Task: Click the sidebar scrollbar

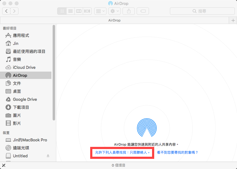Action: click(x=54, y=73)
